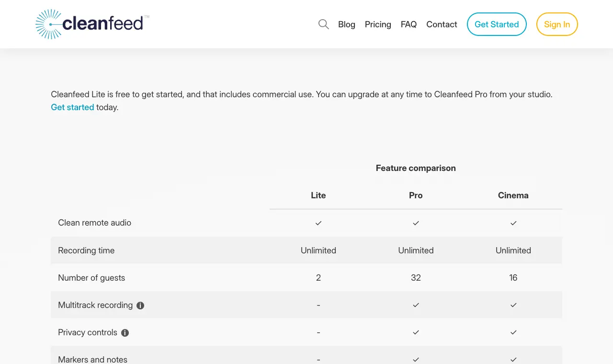The height and width of the screenshot is (364, 613).
Task: Click Lite 'Unlimited' recording time value
Action: [318, 250]
